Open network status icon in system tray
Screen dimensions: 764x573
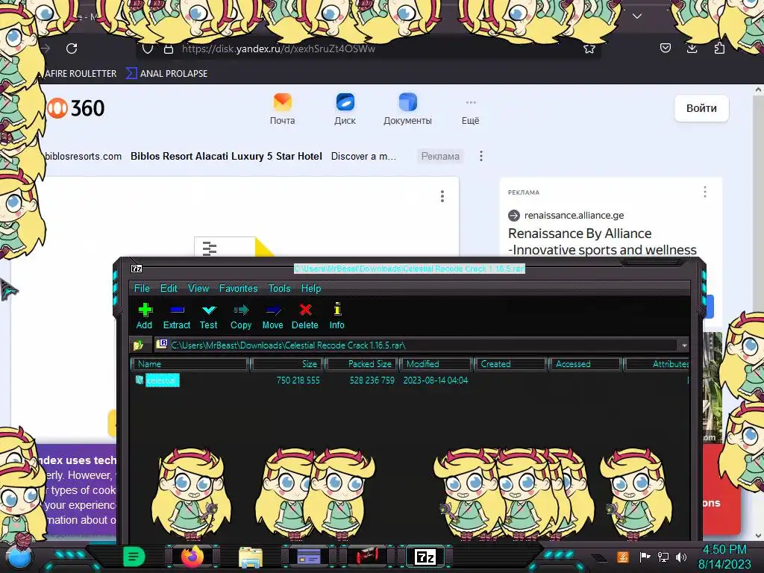coord(663,557)
